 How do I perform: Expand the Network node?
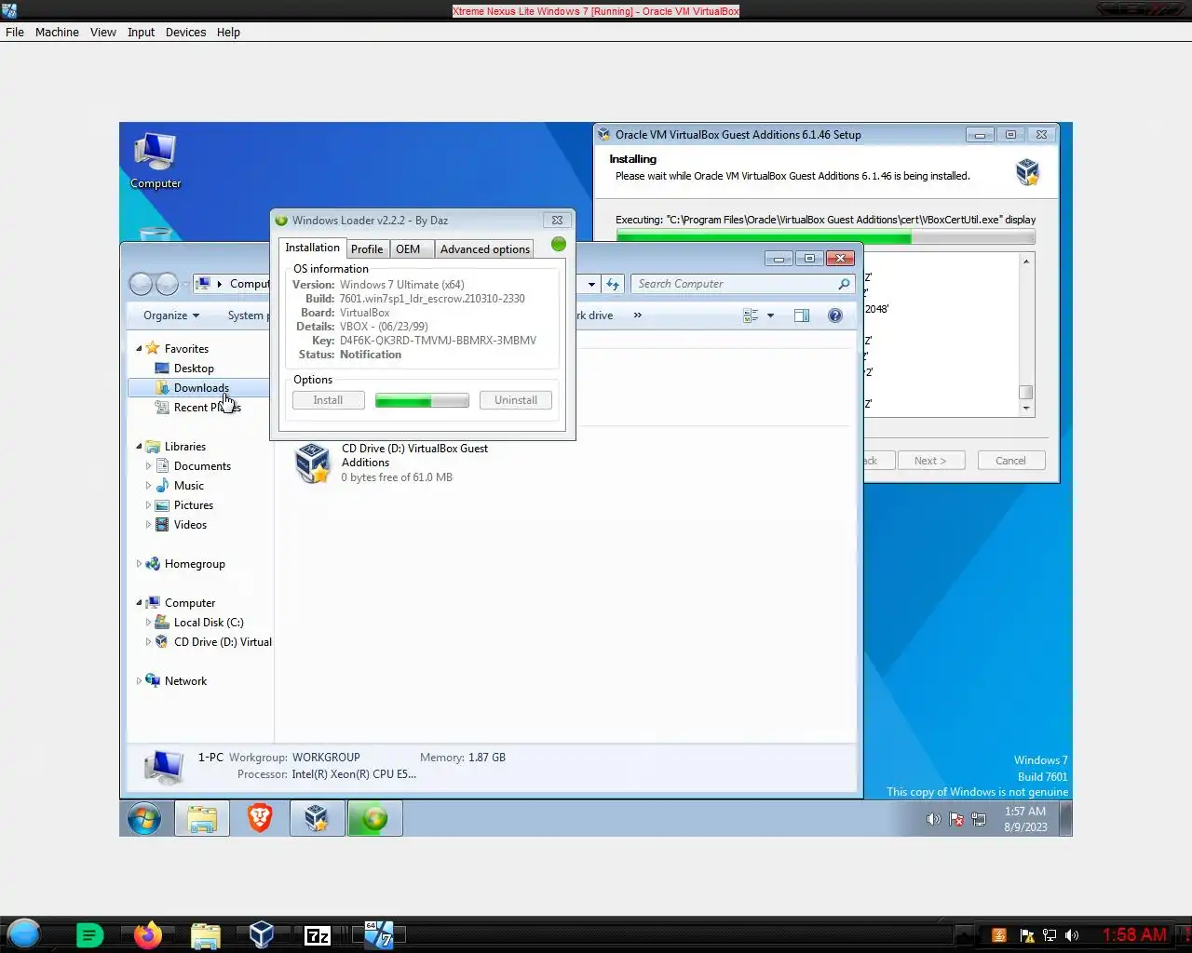[139, 681]
